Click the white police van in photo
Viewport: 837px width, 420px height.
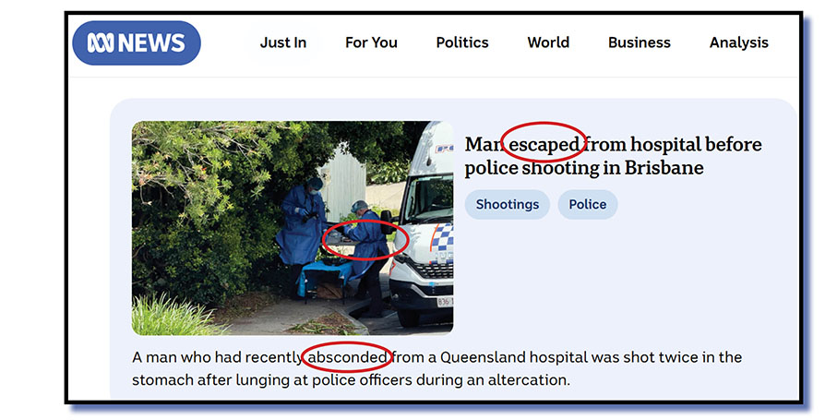[x=422, y=224]
